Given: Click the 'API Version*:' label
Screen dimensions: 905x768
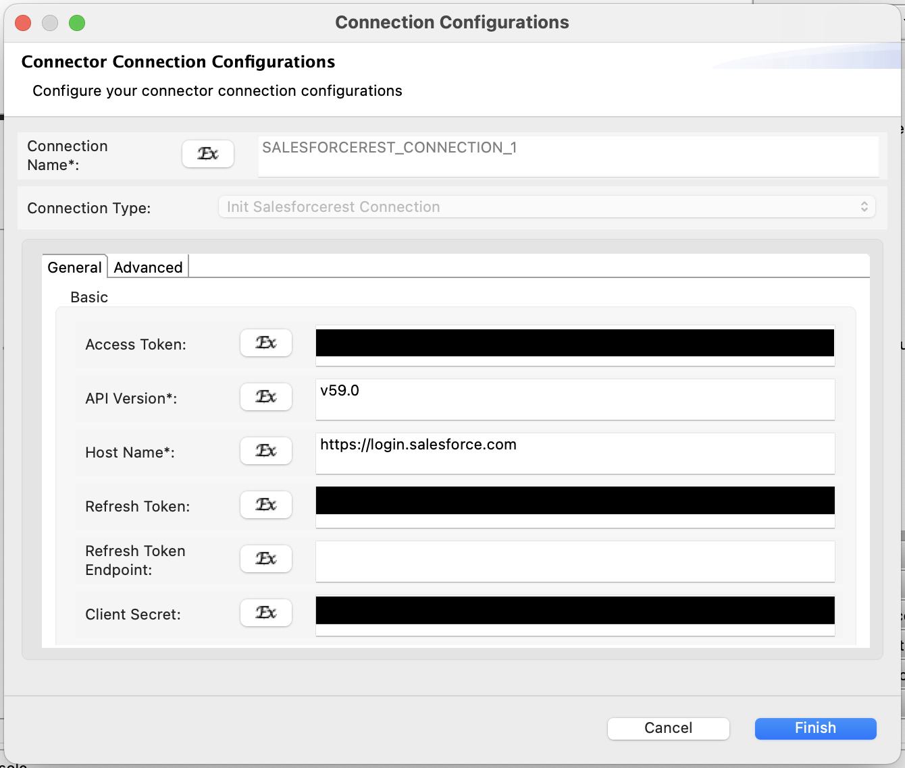Looking at the screenshot, I should pos(131,398).
